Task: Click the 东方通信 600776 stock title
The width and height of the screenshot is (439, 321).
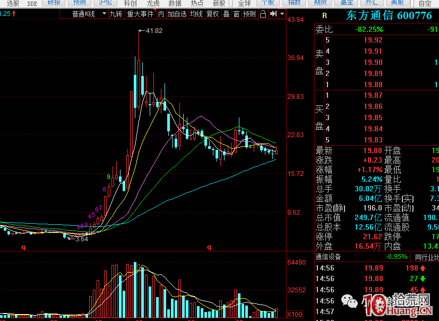Action: coord(389,15)
